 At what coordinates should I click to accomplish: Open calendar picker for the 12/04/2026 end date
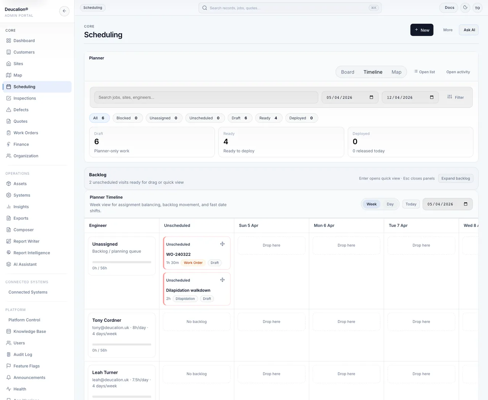pyautogui.click(x=432, y=97)
